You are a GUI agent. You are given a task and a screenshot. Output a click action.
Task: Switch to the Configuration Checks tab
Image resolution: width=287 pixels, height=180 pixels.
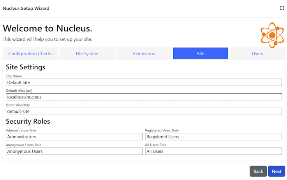pos(30,54)
